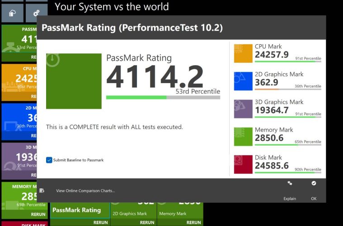
Task: Select the 2D Graphics Mark tile in the bottom row
Action: point(133,211)
